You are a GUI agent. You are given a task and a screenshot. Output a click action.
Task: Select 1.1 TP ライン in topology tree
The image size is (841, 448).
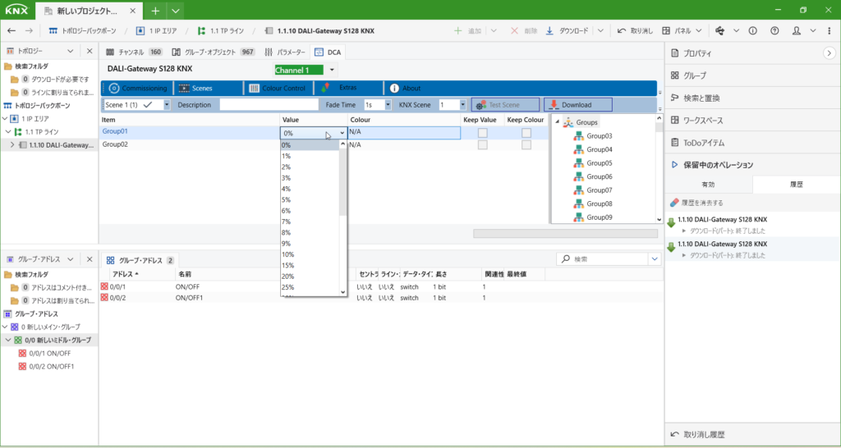[x=42, y=131]
